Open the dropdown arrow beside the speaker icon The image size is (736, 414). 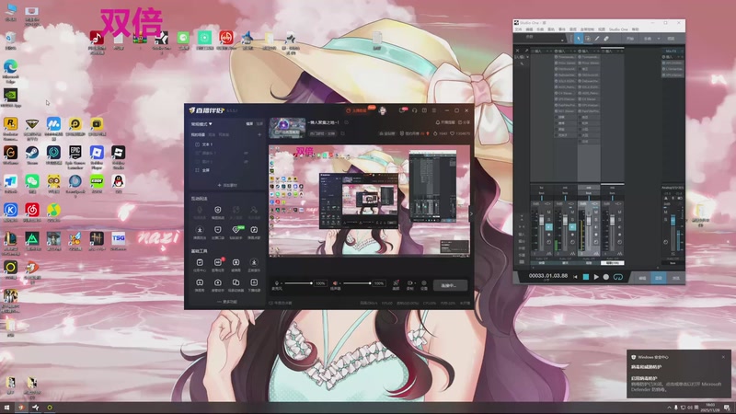pyautogui.click(x=339, y=283)
